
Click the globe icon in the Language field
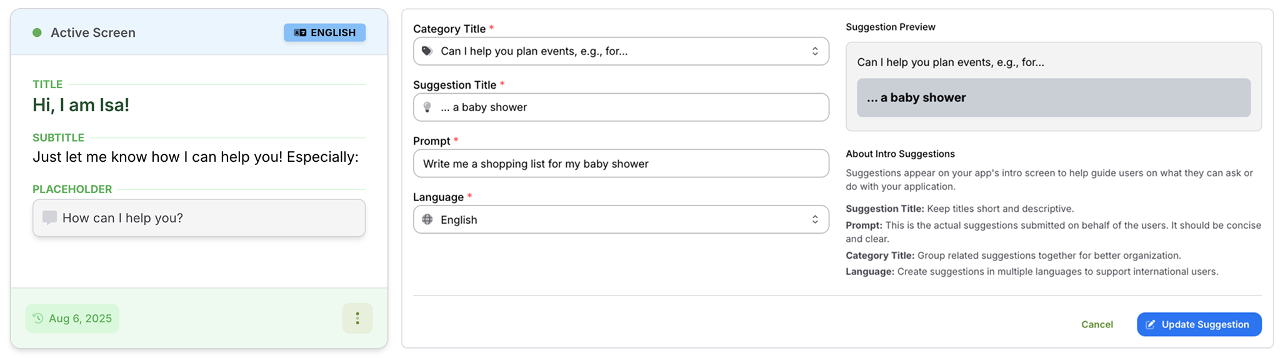[427, 219]
